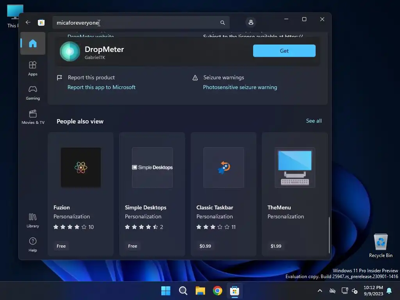Open the Fuzion app thumbnail
This screenshot has height=300, width=400.
pos(81,167)
